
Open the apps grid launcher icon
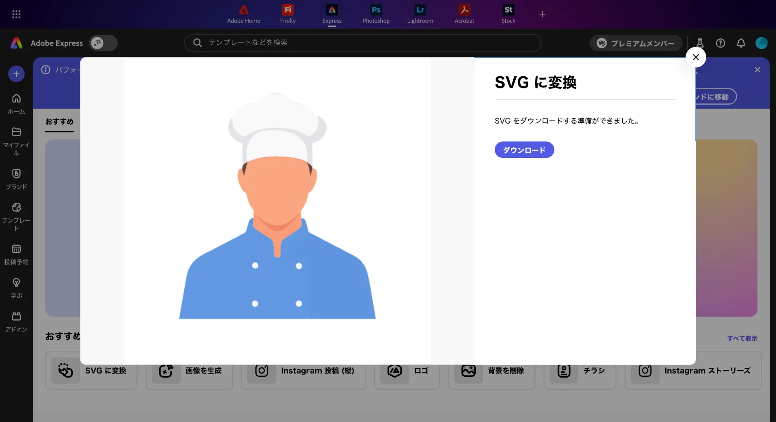pos(16,15)
